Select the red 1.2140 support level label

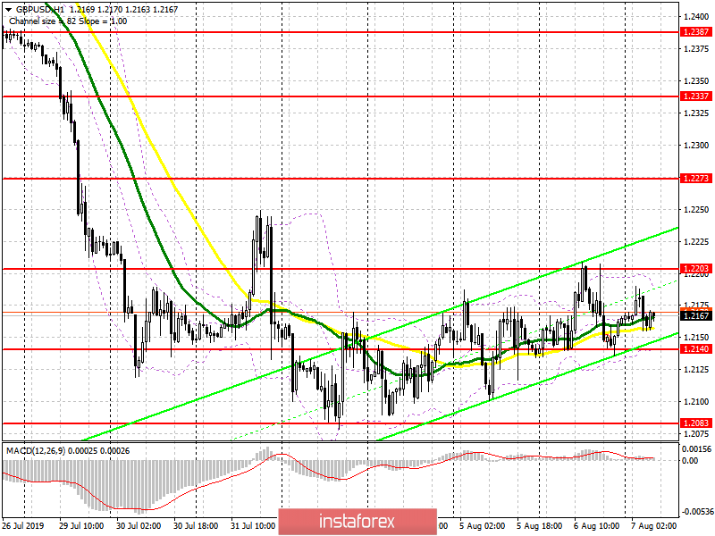pos(695,349)
